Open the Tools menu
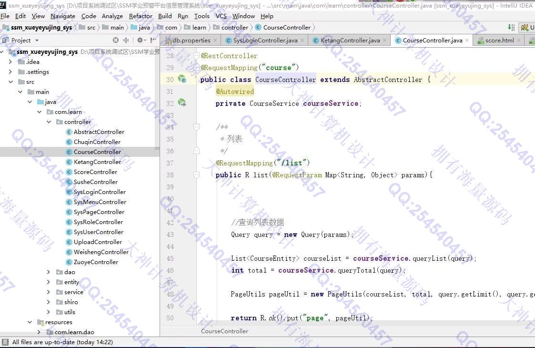 click(x=202, y=16)
